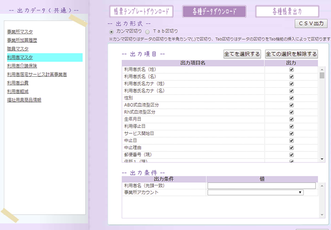Screen dimensions: 331x230
Task: Select the highlighted 利用者マスタ entry
Action: click(20, 57)
